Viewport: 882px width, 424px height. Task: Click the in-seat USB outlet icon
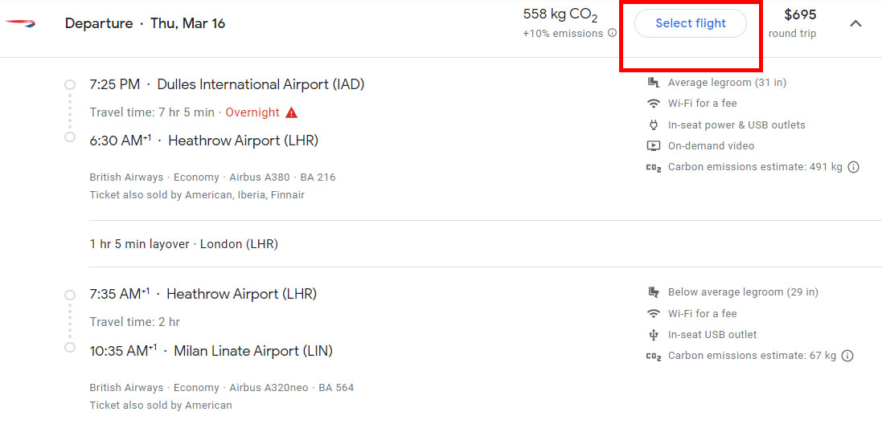654,335
